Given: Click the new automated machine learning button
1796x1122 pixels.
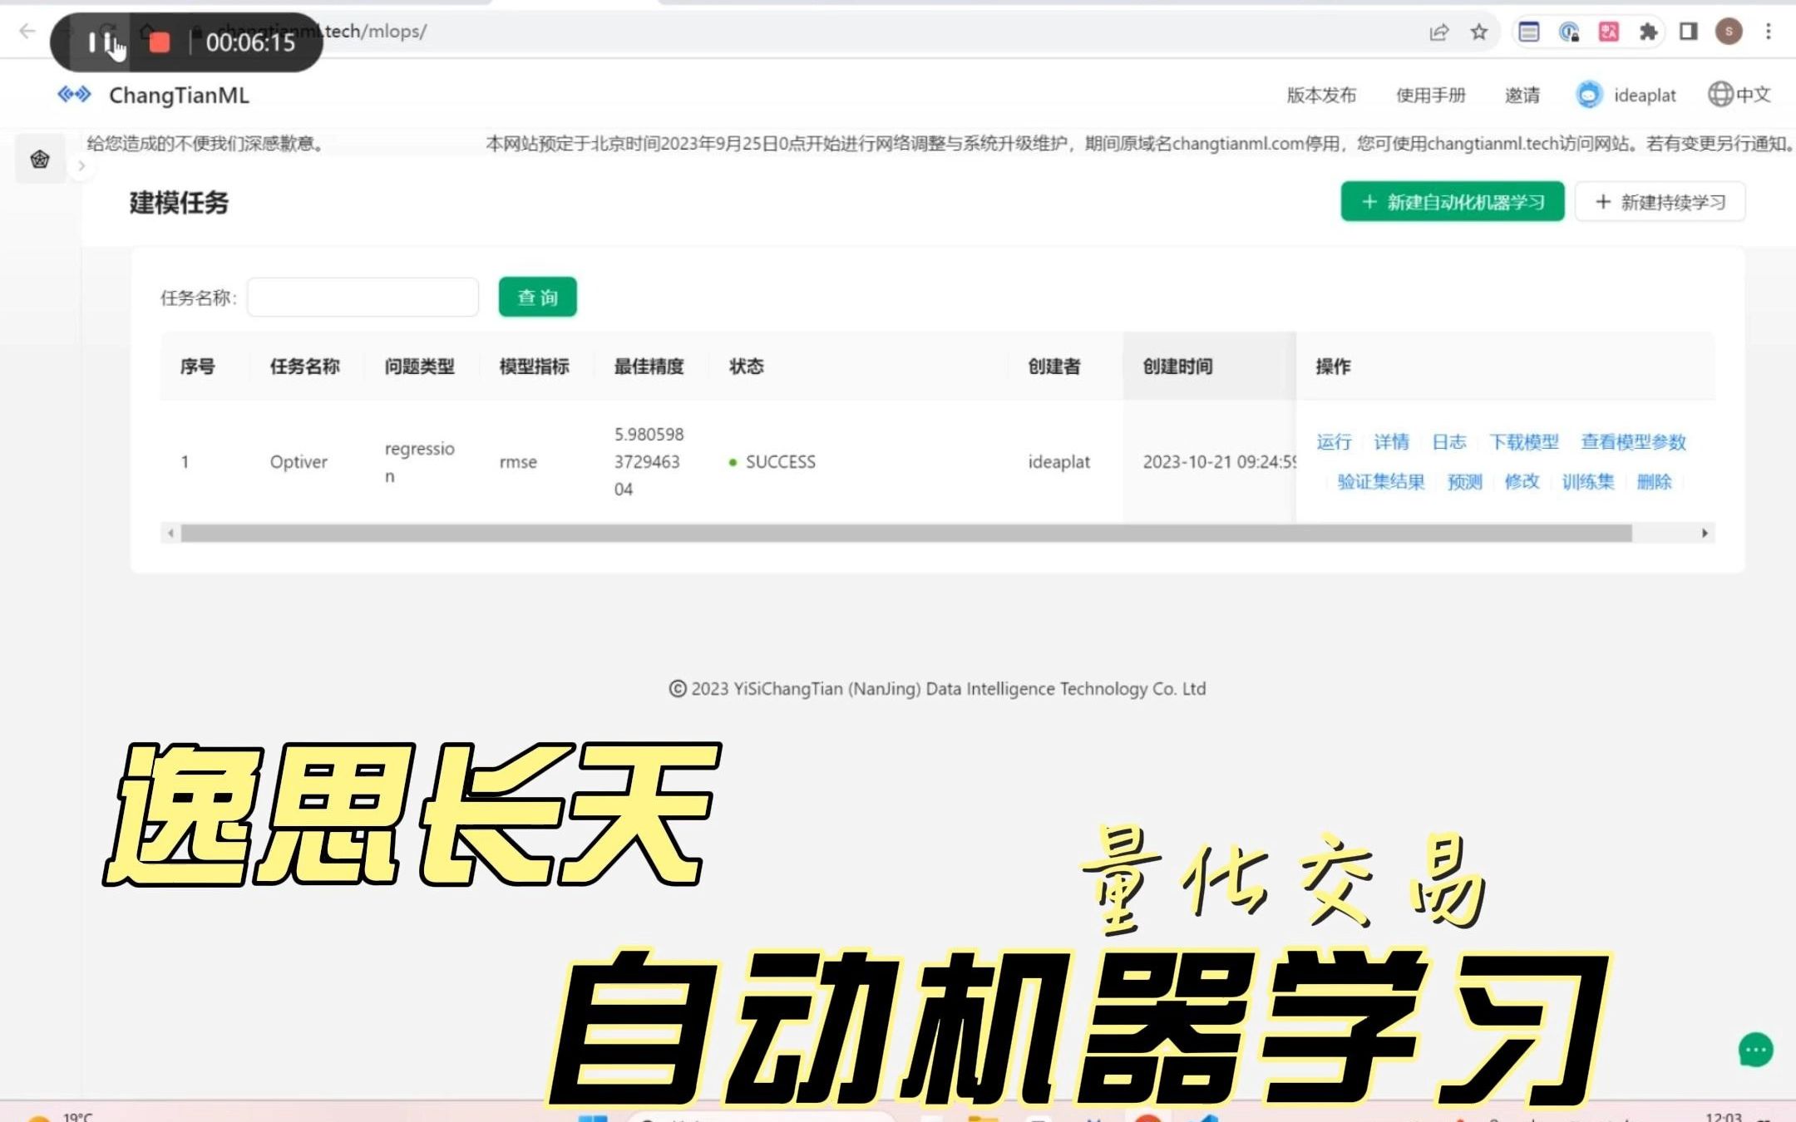Looking at the screenshot, I should point(1452,202).
